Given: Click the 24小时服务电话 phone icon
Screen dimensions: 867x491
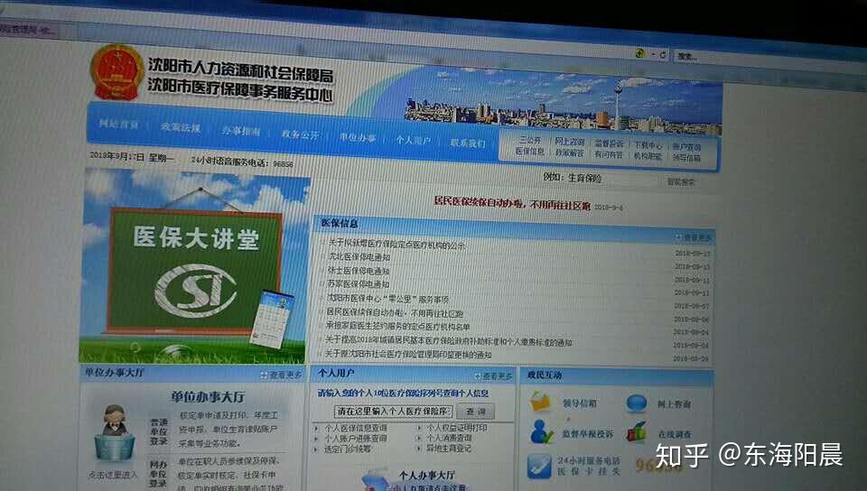Looking at the screenshot, I should coord(539,466).
